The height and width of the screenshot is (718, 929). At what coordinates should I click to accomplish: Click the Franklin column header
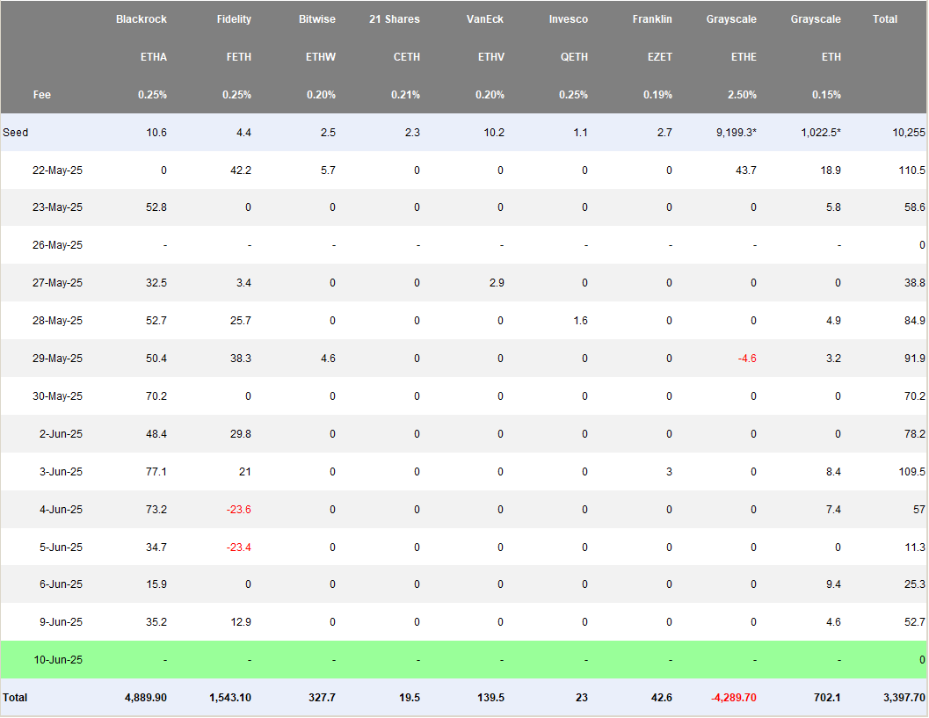point(652,19)
